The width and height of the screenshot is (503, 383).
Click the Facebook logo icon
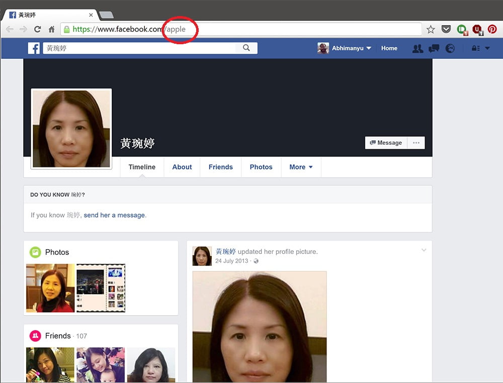point(33,48)
